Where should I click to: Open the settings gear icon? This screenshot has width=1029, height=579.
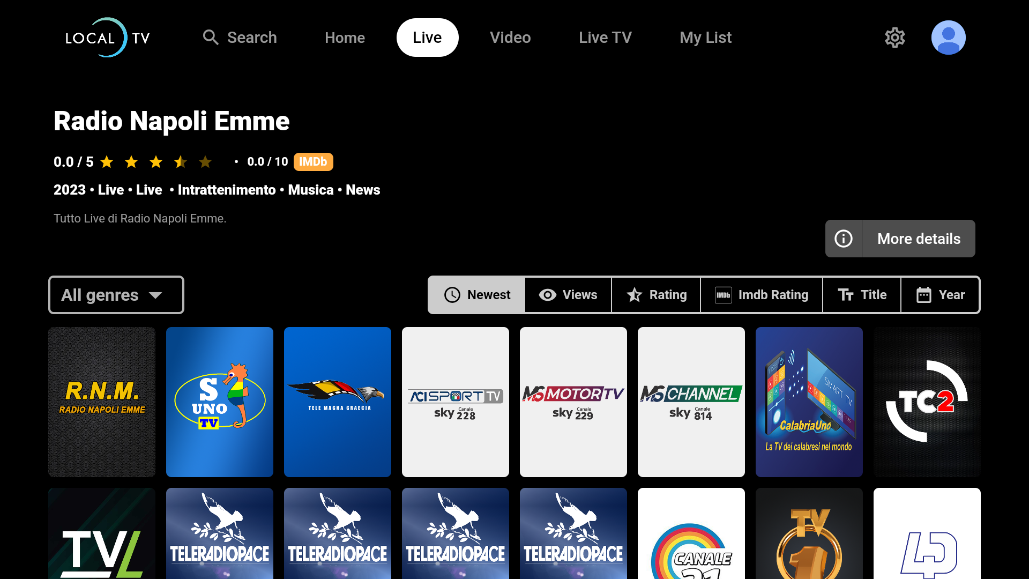click(894, 38)
